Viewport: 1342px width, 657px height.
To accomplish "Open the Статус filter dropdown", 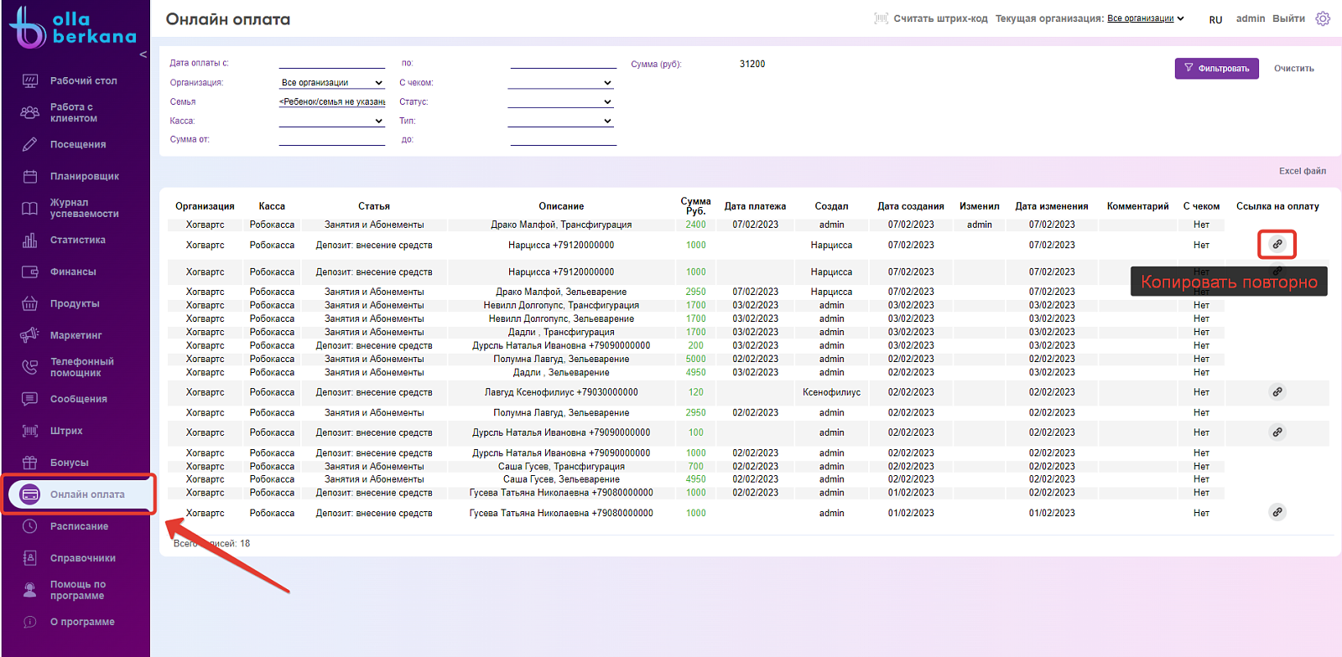I will 560,101.
